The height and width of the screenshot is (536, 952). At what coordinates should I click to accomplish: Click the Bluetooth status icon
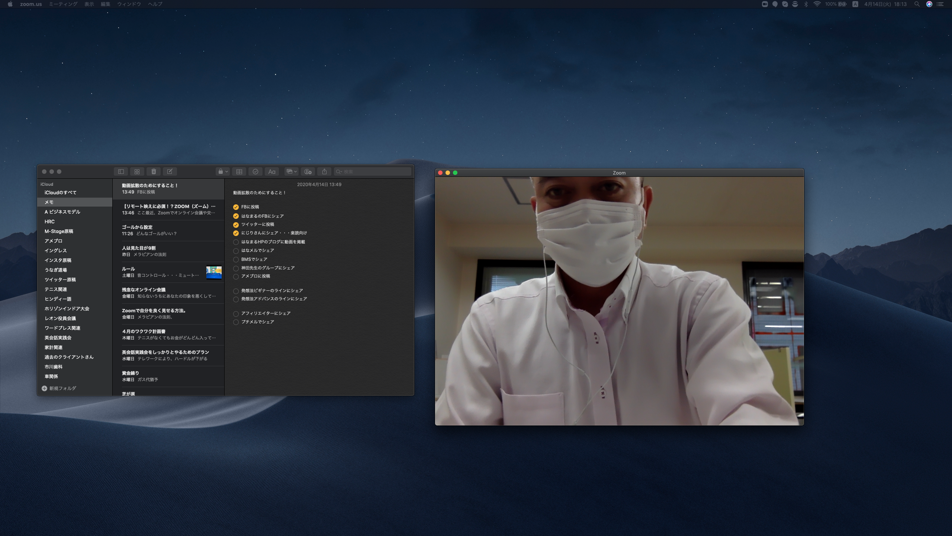point(806,4)
